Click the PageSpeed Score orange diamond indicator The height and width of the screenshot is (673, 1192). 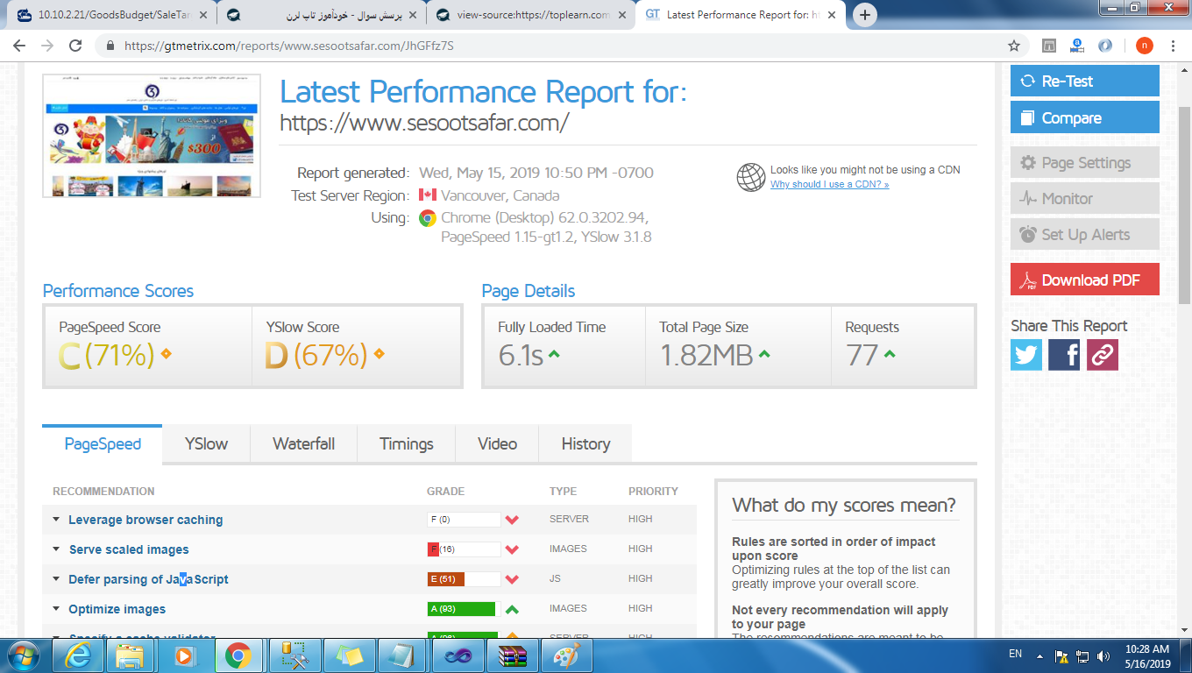(166, 354)
